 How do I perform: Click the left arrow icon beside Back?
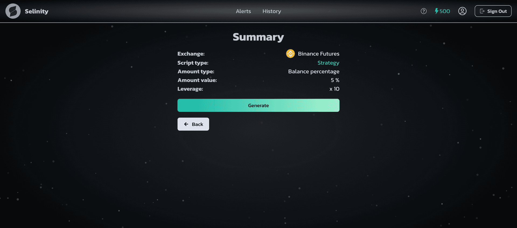[x=186, y=124]
